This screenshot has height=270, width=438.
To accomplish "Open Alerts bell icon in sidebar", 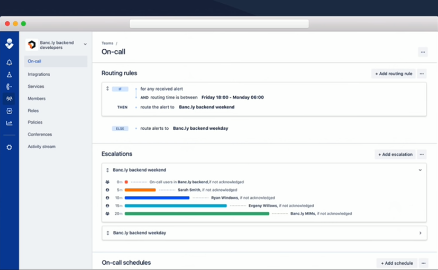I will tap(9, 62).
